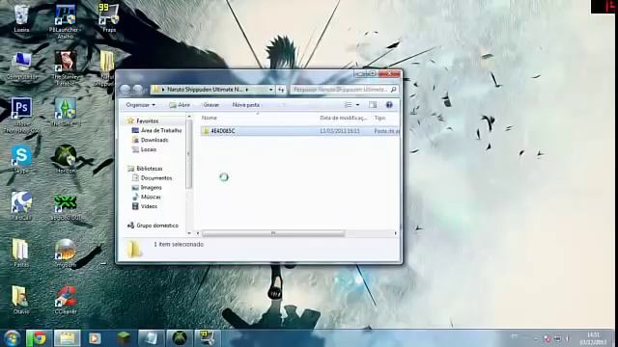Open Área de Trabalho in navigation pane
Screen dimensions: 618x347
click(161, 130)
